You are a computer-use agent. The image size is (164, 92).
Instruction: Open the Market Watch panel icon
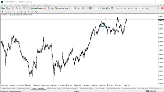pos(13,8)
